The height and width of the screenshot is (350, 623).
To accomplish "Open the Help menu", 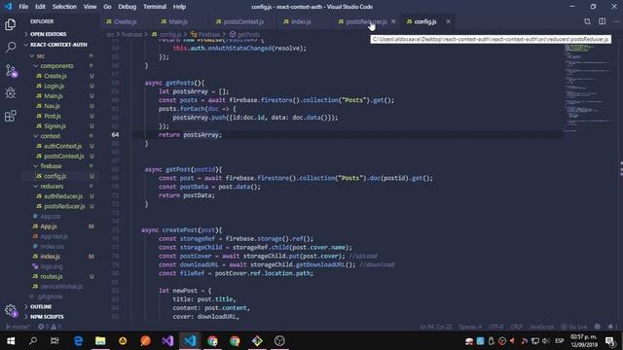I will (x=179, y=7).
